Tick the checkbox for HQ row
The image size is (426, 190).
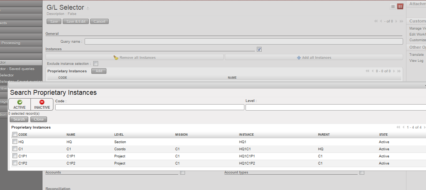point(15,142)
